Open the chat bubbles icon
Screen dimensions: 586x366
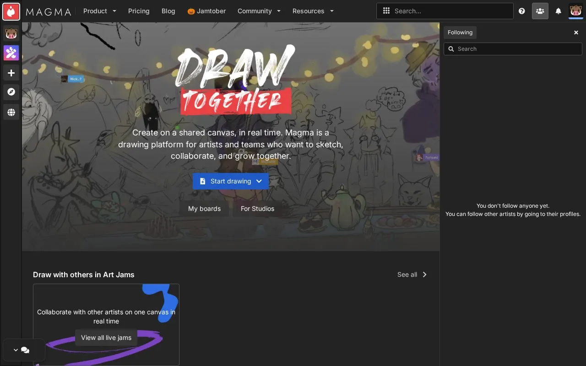coord(25,350)
